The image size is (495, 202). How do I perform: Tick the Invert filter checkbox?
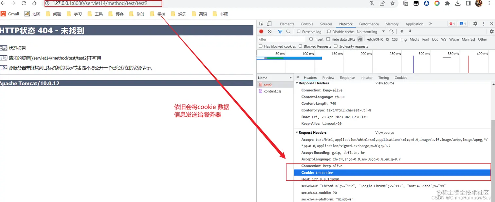pyautogui.click(x=311, y=39)
